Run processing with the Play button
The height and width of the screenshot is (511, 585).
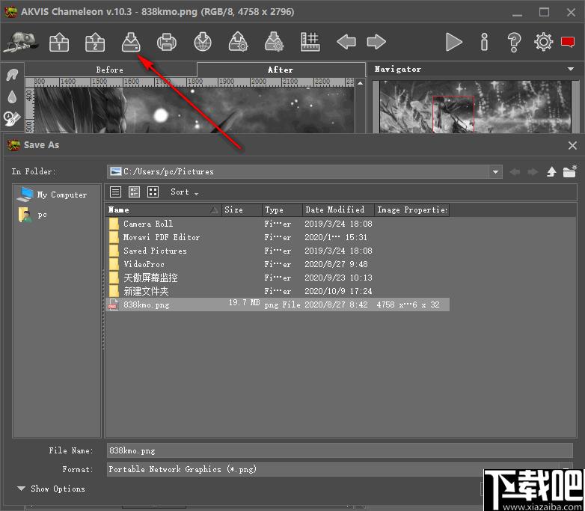coord(453,42)
